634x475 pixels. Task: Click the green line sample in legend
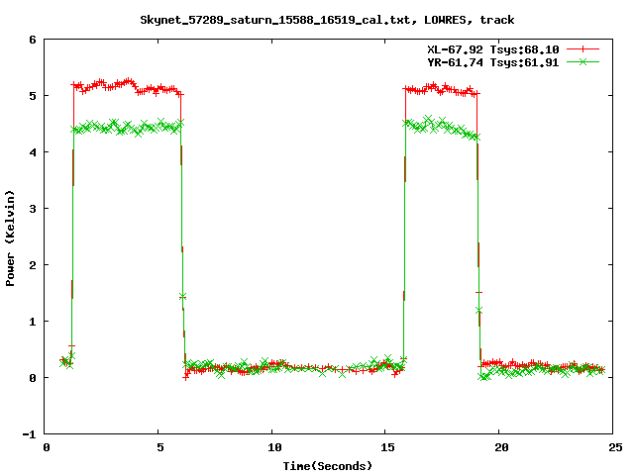[582, 61]
